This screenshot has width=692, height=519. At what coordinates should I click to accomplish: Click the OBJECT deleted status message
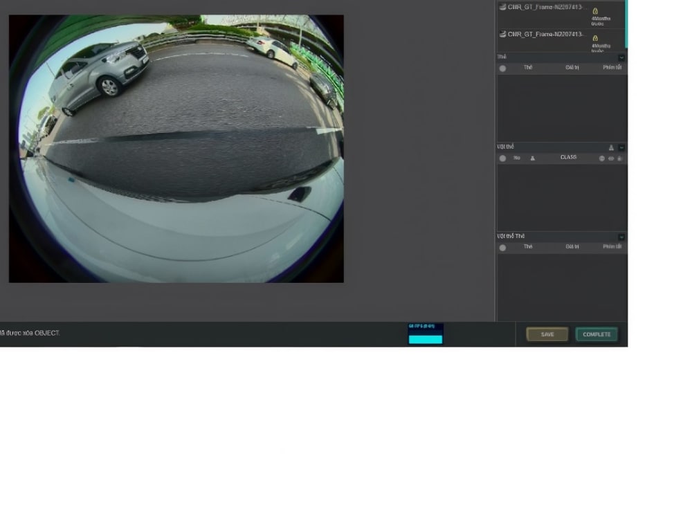(x=30, y=334)
